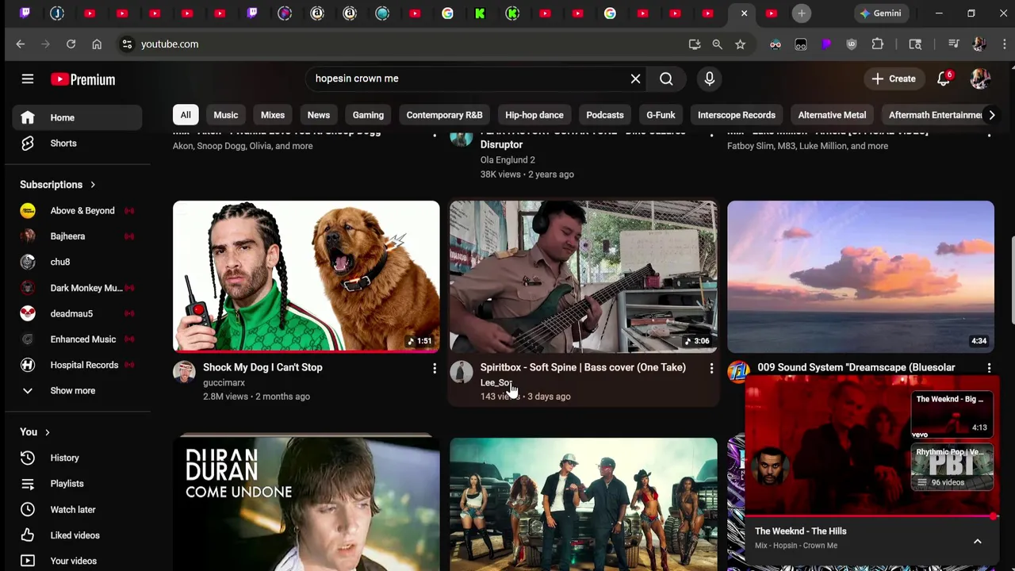
Task: Open the Rhythmic Pop 96 videos playlist
Action: (x=952, y=468)
